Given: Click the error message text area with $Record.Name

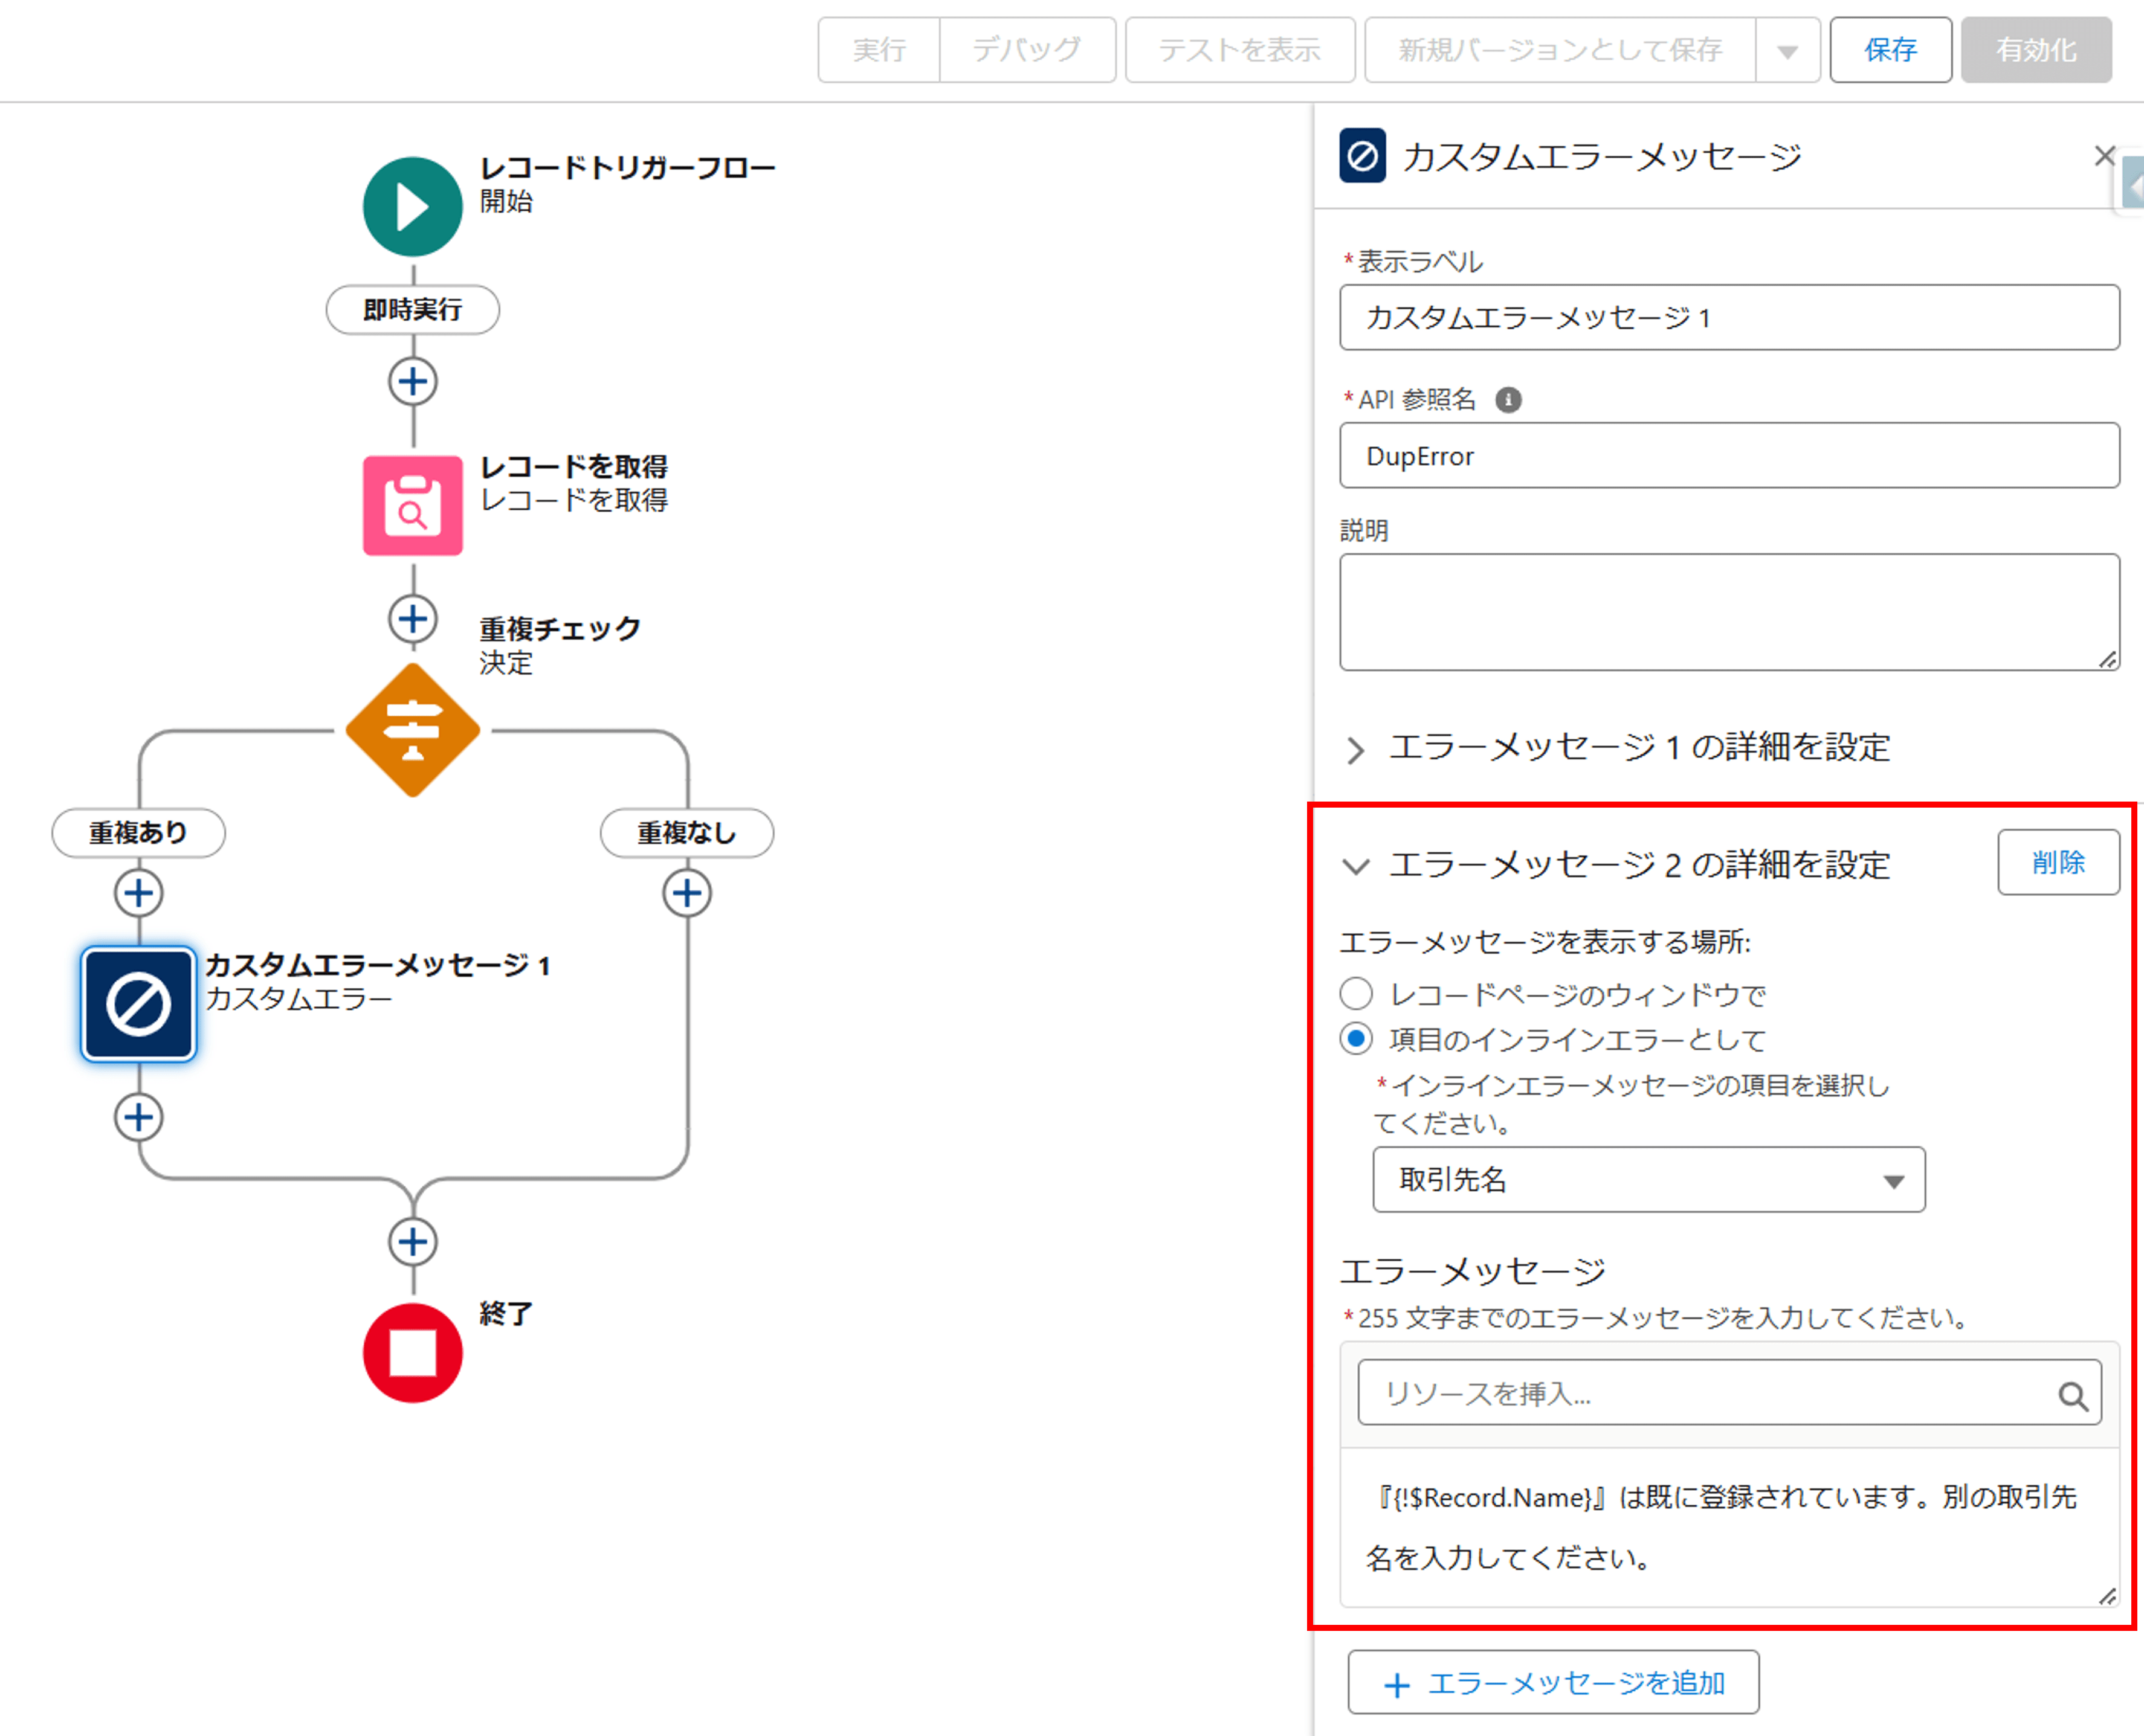Looking at the screenshot, I should click(1729, 1527).
